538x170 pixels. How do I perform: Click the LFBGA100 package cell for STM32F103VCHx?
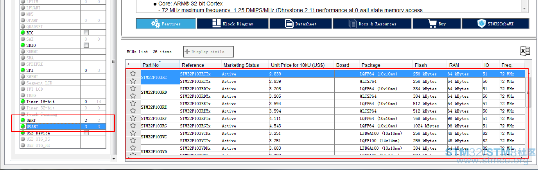(386, 133)
